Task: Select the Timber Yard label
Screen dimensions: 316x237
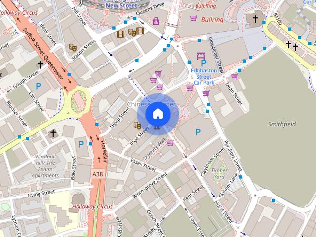Action: click(219, 174)
